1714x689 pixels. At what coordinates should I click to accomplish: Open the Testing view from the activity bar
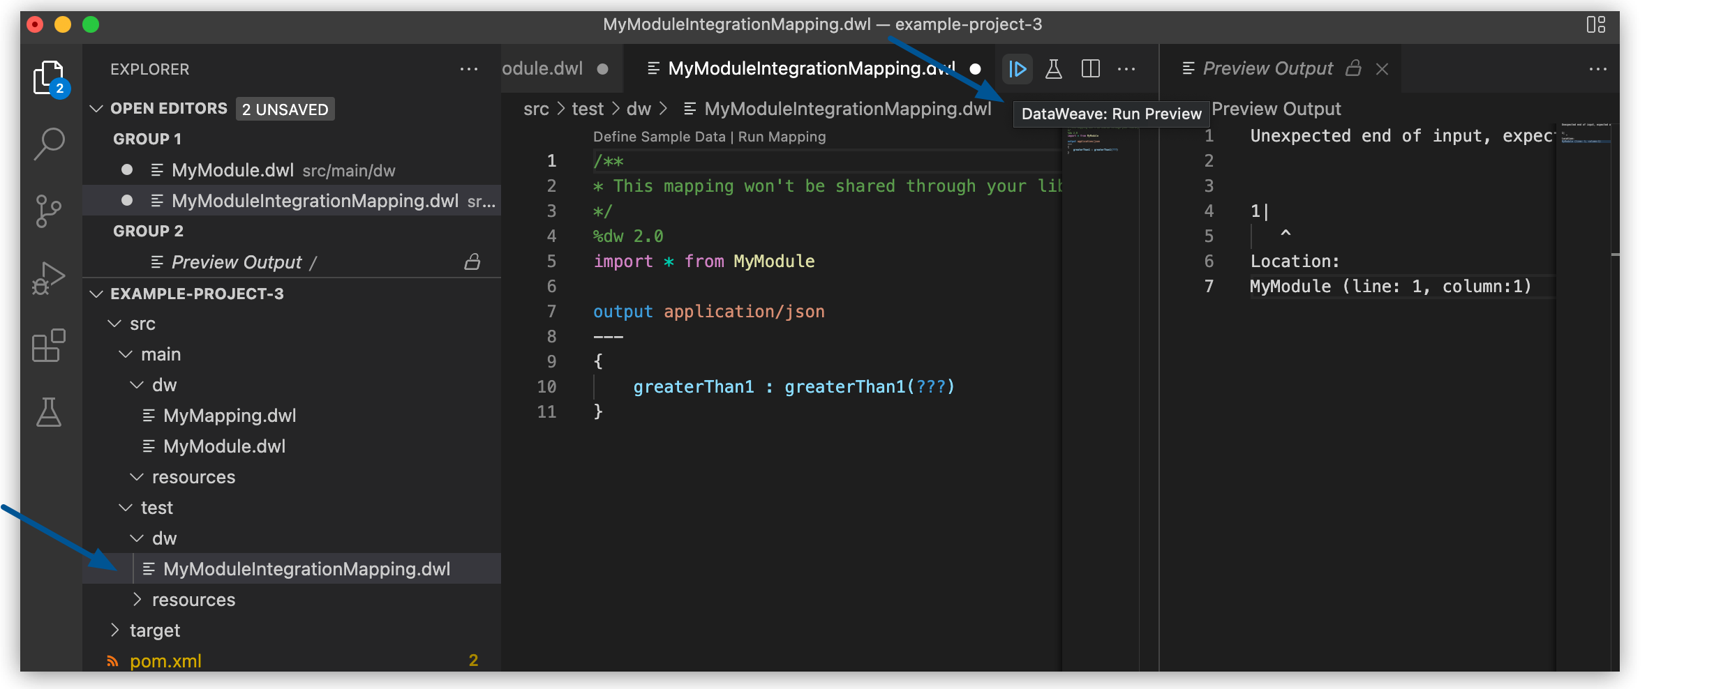(48, 412)
